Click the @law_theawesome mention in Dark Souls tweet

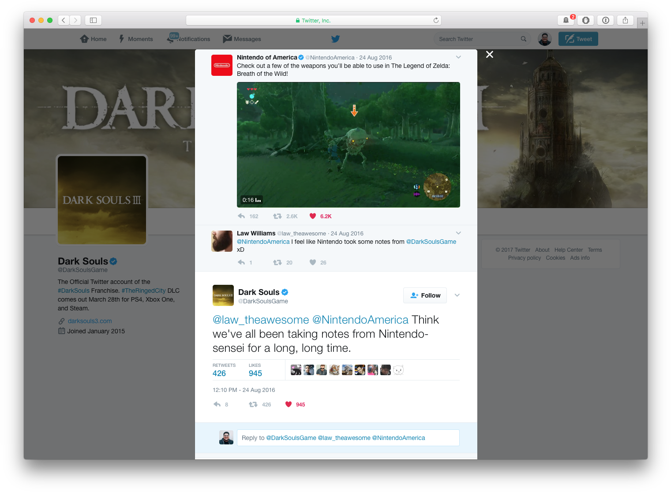pos(261,320)
